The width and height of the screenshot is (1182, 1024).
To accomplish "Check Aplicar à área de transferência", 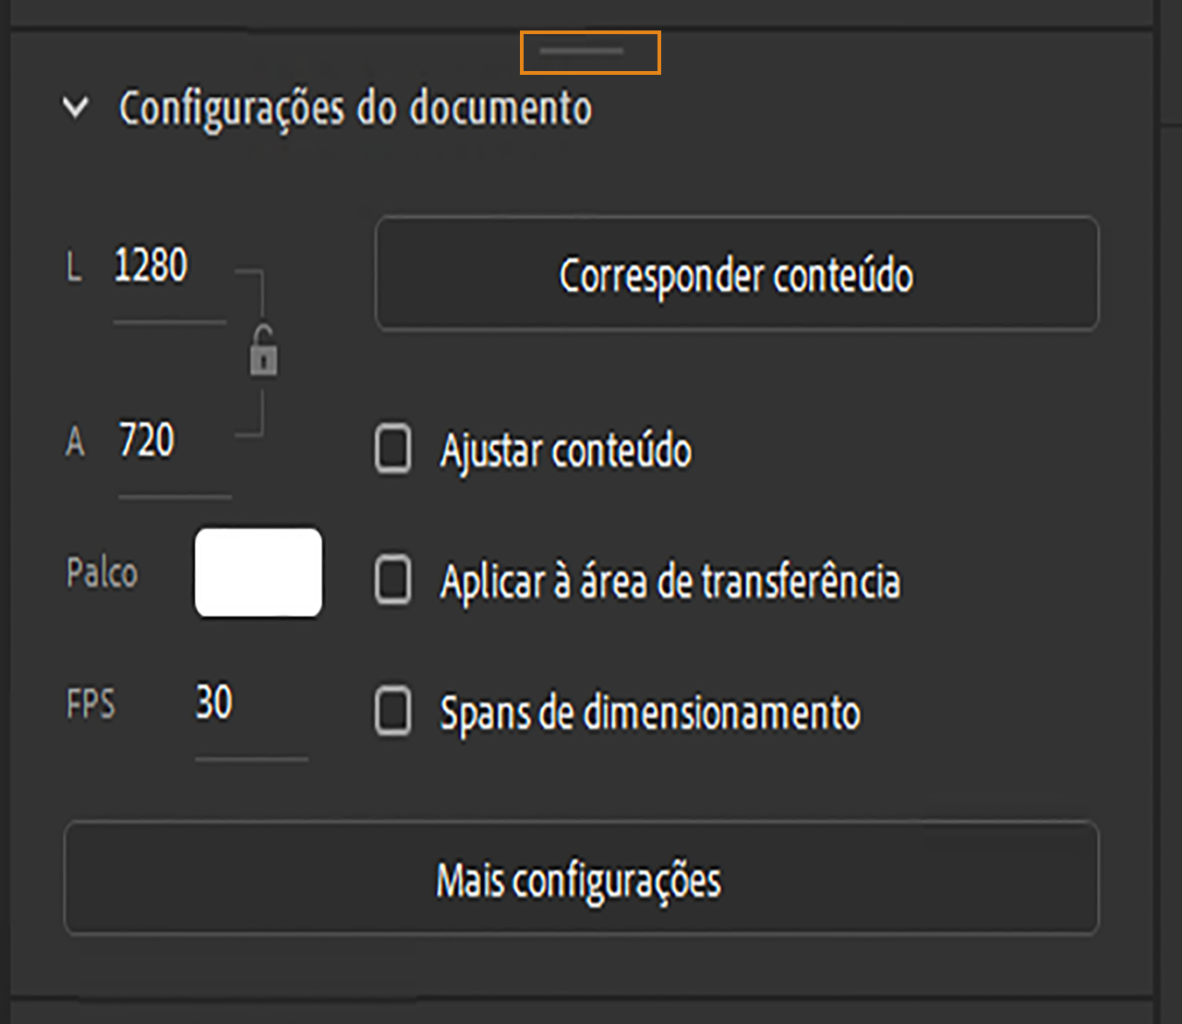I will click(392, 581).
